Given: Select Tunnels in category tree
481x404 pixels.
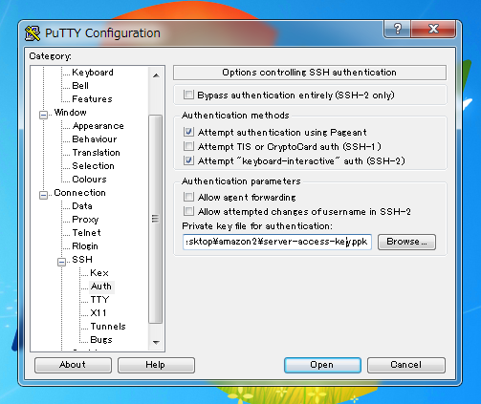Looking at the screenshot, I should pyautogui.click(x=108, y=327).
